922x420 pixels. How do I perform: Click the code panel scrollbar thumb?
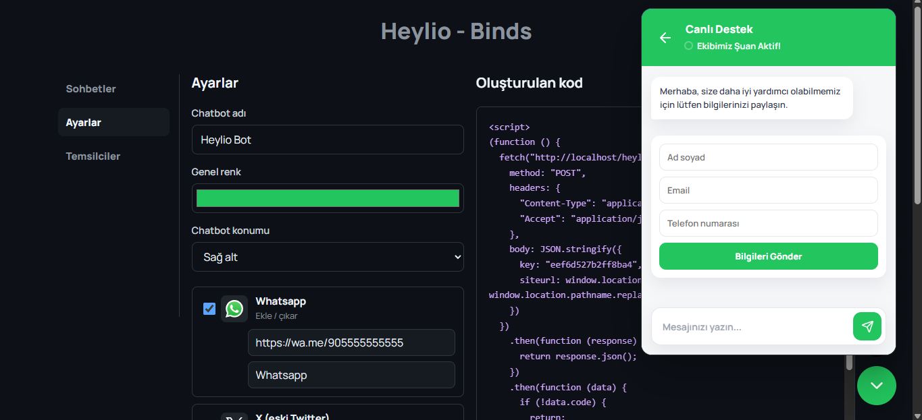(x=850, y=362)
